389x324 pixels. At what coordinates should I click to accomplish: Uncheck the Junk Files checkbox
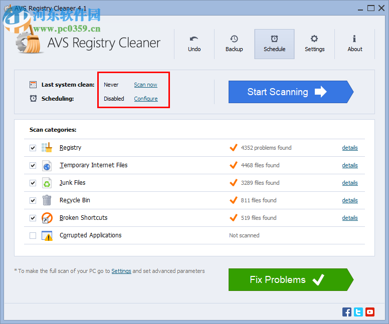pyautogui.click(x=33, y=183)
